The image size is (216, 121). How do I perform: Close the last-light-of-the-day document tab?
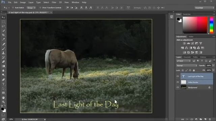pos(51,12)
